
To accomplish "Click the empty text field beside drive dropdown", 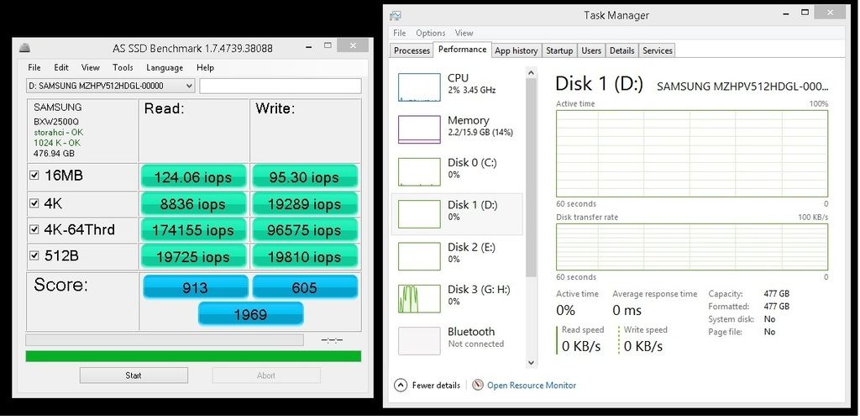I will tap(281, 86).
